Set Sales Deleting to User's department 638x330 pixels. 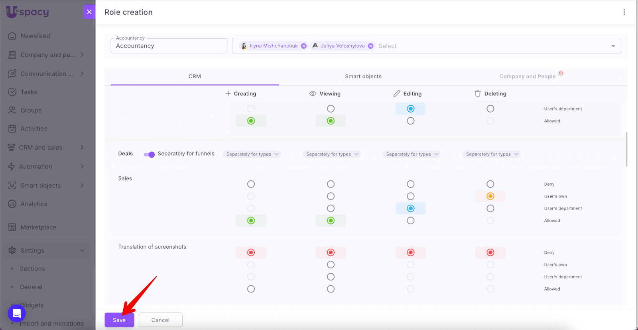(490, 208)
